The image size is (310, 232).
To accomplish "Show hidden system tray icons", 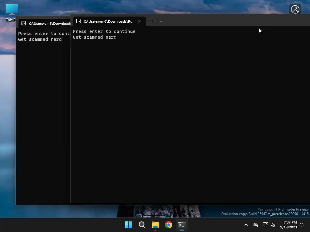I will coord(246,225).
